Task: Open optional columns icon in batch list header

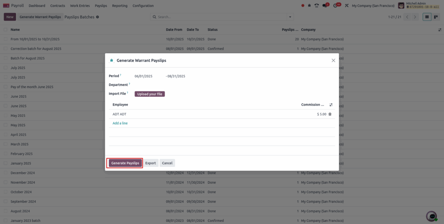Action: click(440, 30)
